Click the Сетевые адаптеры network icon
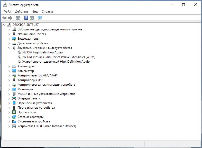This screenshot has width=202, height=148. 14,117
